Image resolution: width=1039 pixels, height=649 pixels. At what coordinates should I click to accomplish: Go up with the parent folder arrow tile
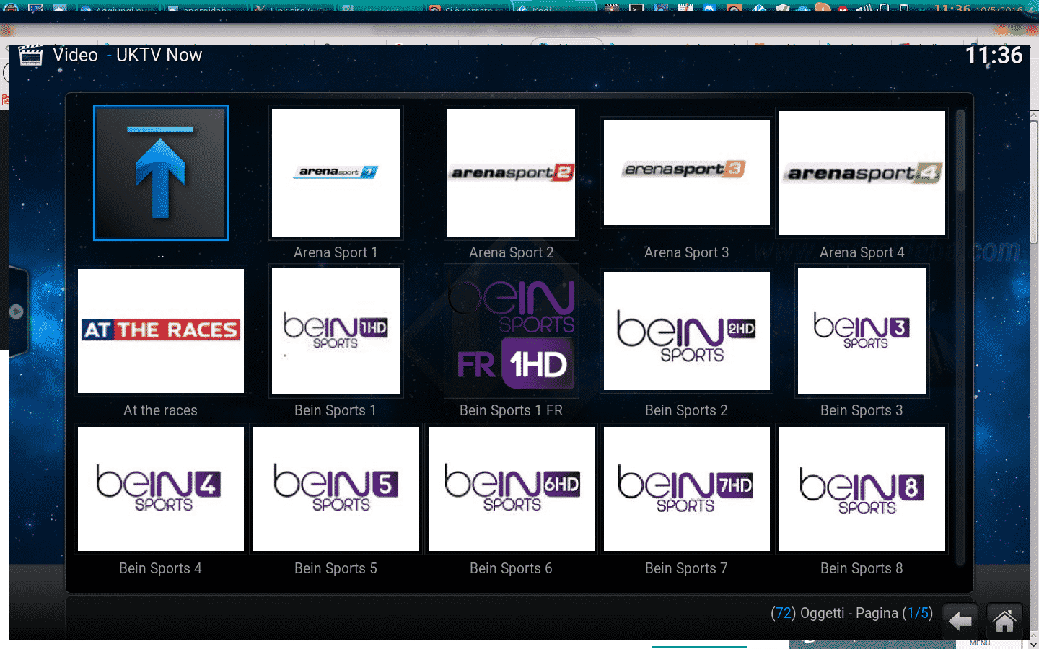coord(161,173)
